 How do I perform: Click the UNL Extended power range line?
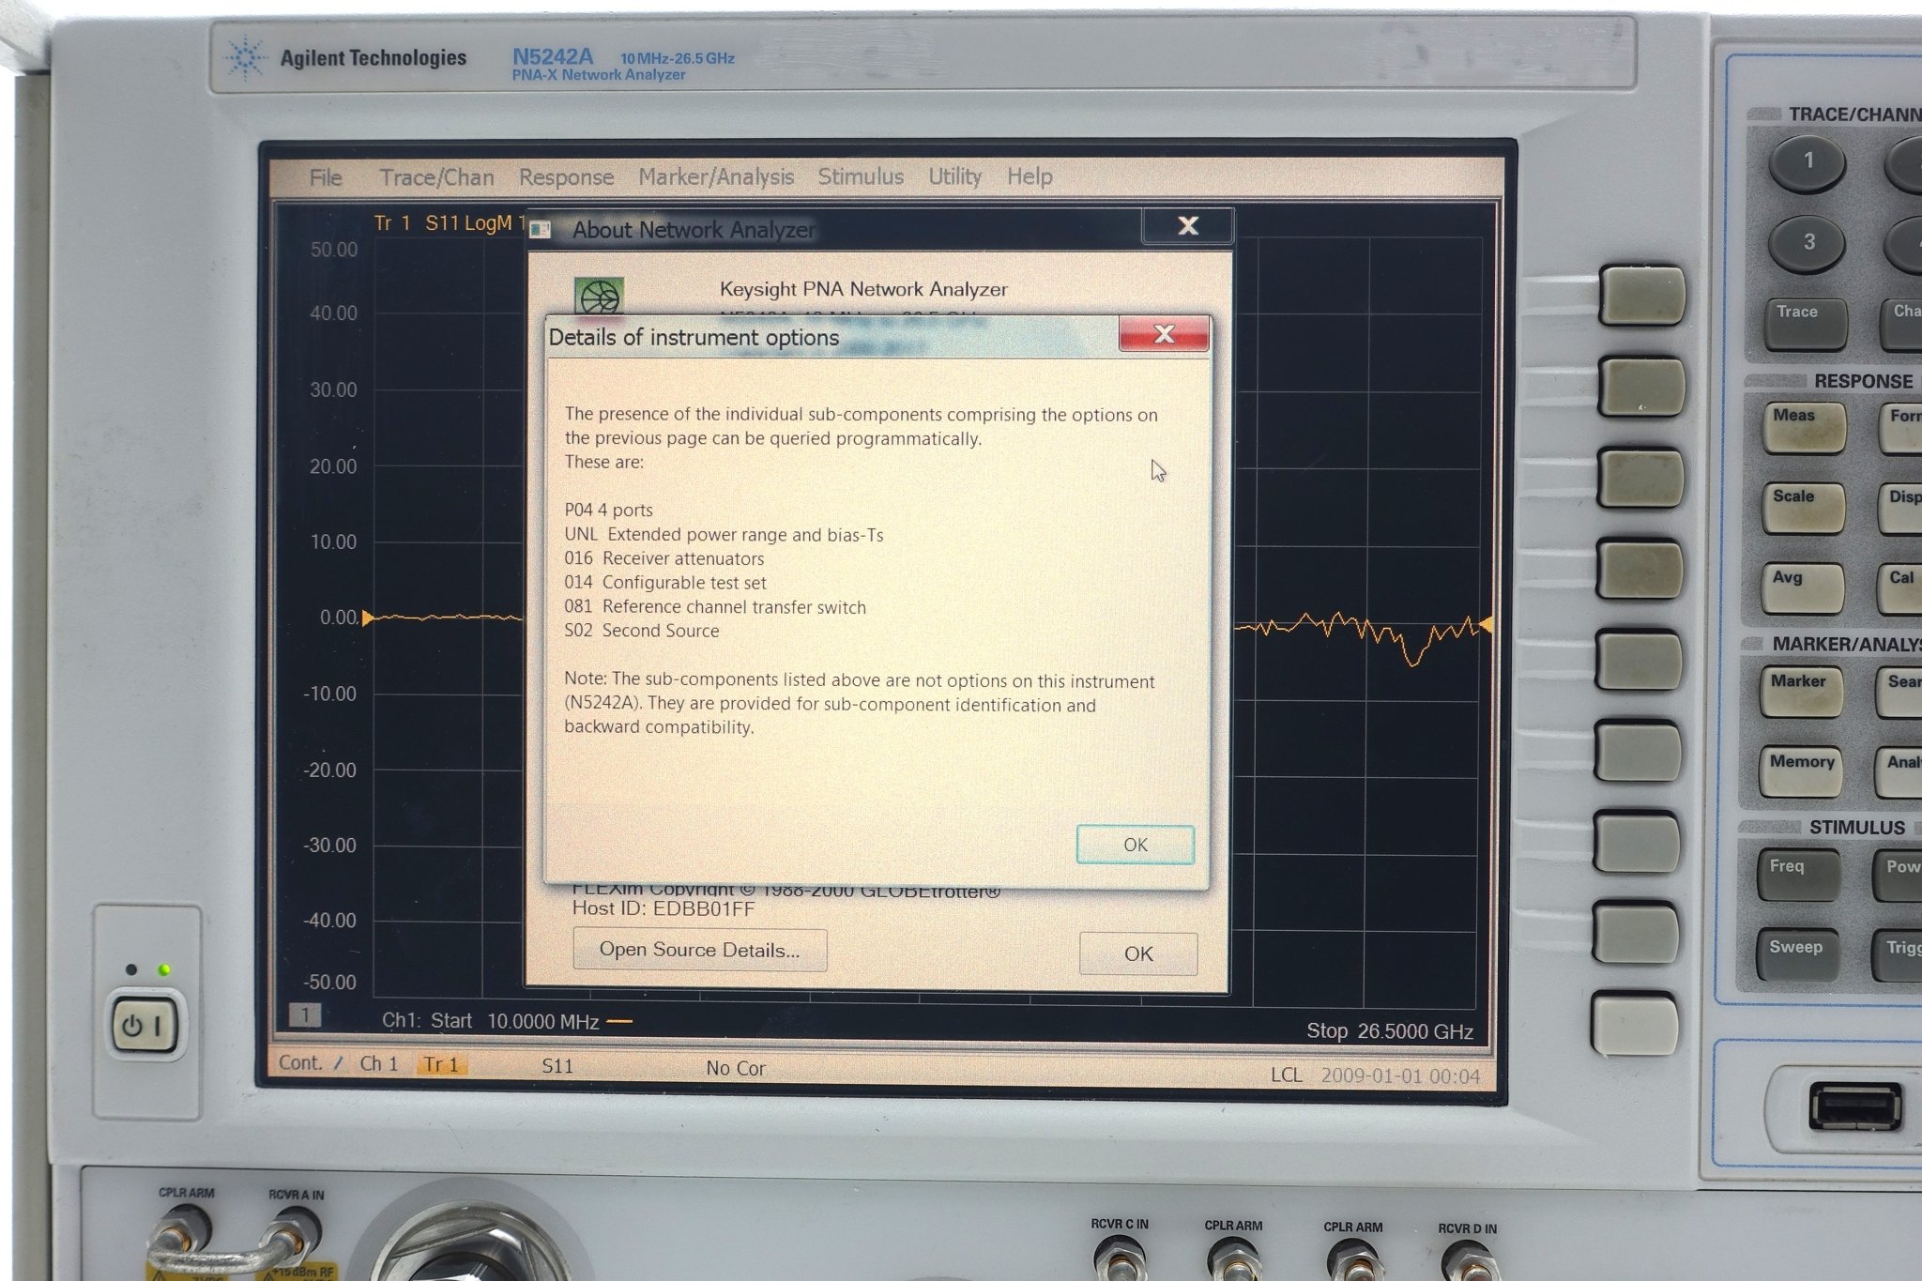[724, 534]
